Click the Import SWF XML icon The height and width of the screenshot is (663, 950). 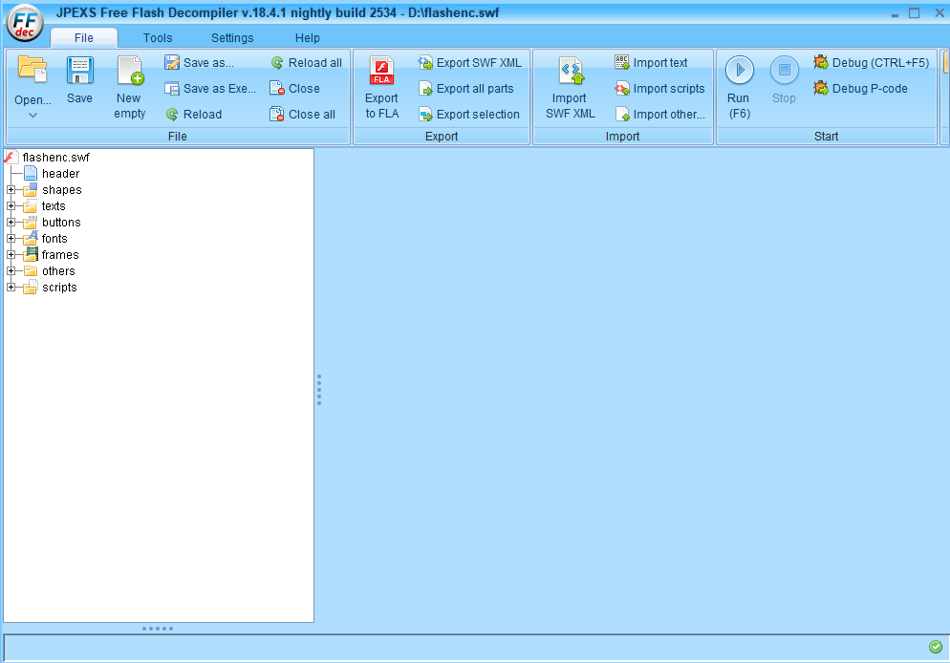pyautogui.click(x=571, y=71)
